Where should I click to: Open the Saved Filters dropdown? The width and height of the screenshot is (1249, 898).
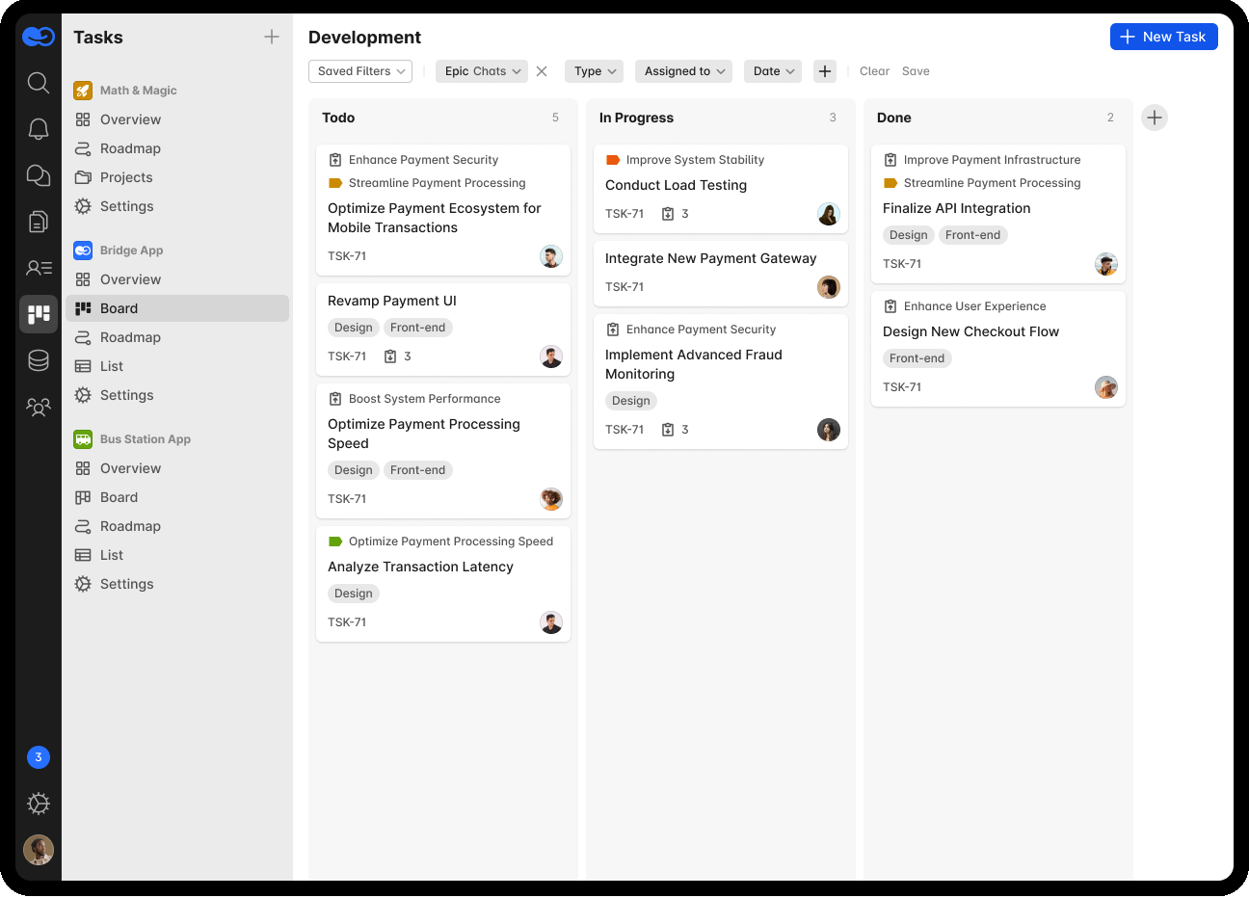tap(359, 70)
